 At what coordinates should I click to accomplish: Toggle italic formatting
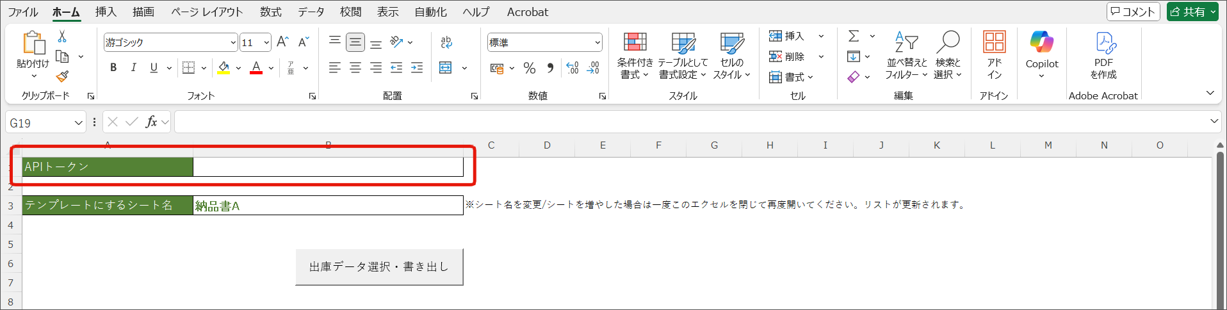(x=133, y=67)
